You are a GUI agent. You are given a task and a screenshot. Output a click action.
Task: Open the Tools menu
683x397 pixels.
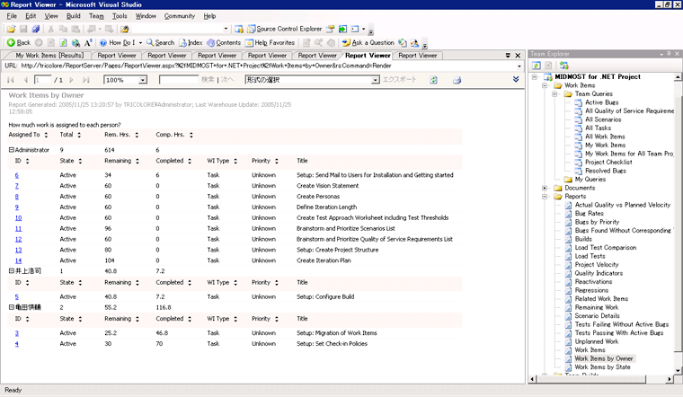click(x=120, y=16)
